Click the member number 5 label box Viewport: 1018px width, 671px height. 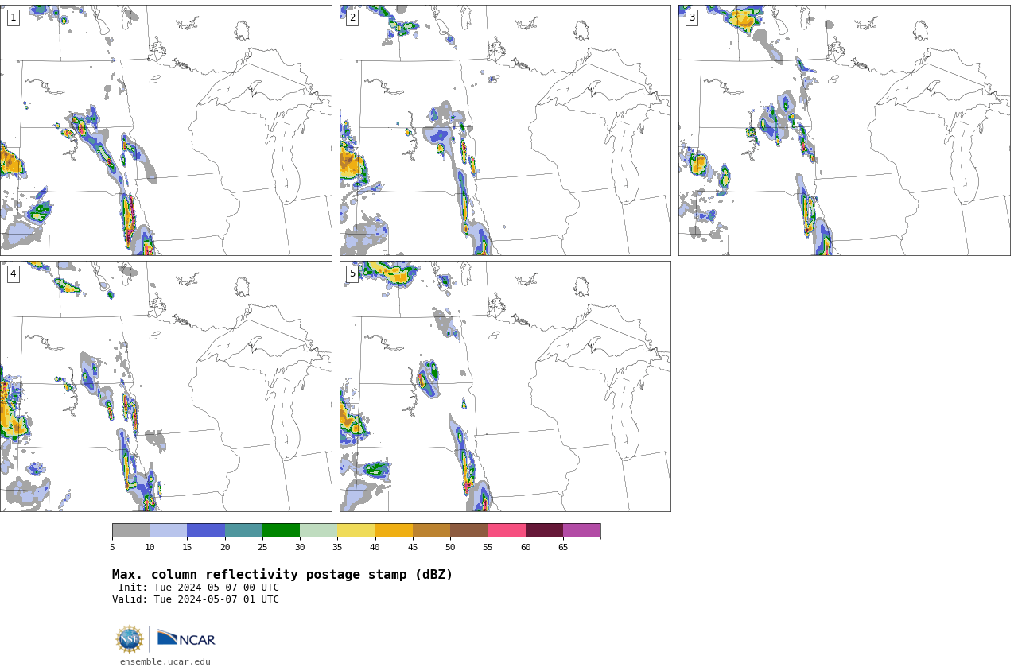[x=352, y=273]
